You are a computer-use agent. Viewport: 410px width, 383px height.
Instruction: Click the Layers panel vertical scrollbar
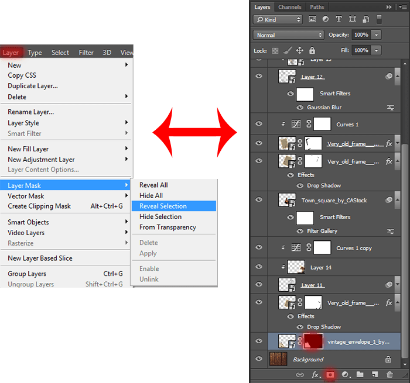[x=405, y=251]
